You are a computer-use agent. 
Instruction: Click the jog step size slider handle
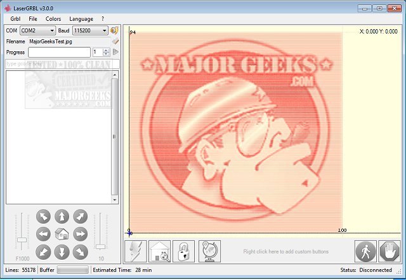[x=100, y=246]
